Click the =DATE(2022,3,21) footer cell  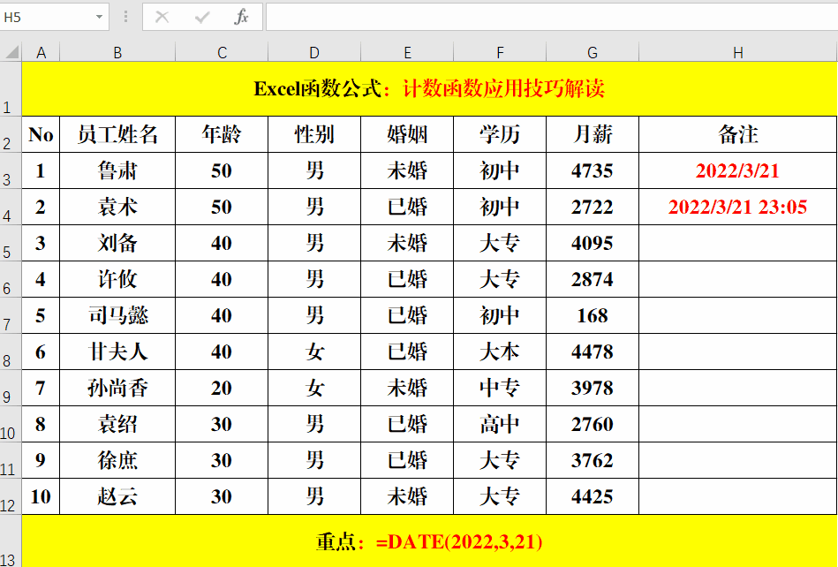429,541
